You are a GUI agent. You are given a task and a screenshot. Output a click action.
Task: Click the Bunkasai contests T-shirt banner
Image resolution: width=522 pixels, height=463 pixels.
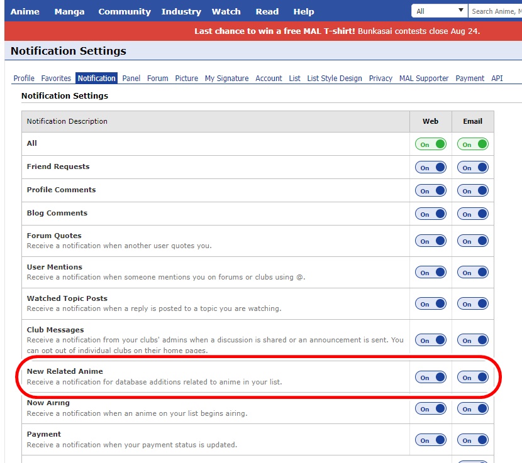click(x=337, y=31)
